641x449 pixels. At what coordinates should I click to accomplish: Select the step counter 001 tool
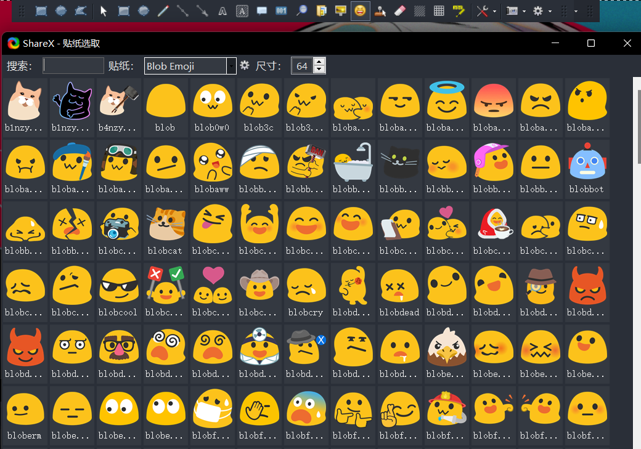click(x=281, y=11)
